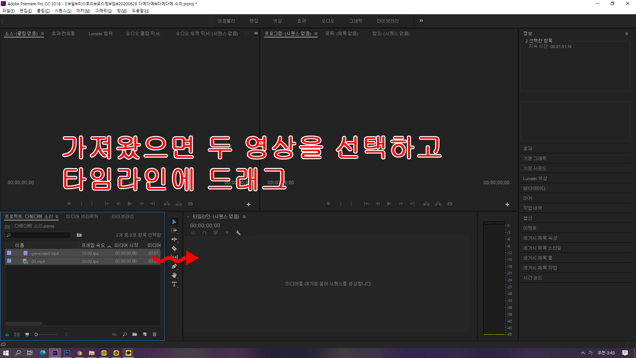This screenshot has height=358, width=636.
Task: Click the New Bin folder icon
Action: click(x=134, y=334)
